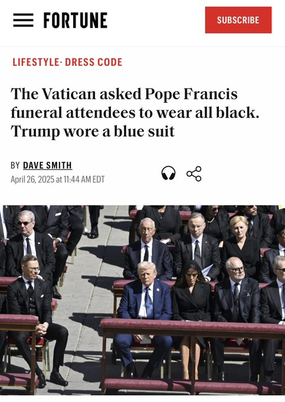Open author Dave Smith's profile
This screenshot has height=402, width=285.
coord(48,166)
